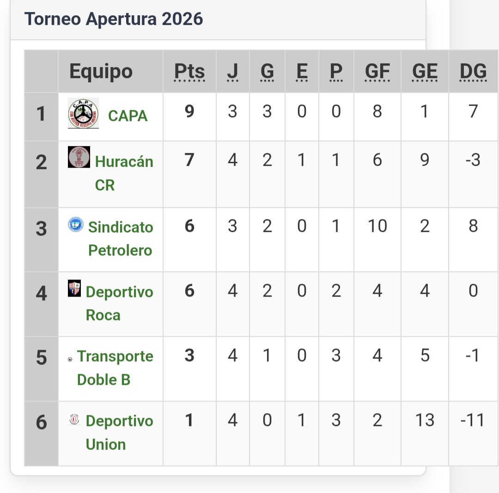Click the DG goal-difference column header
The width and height of the screenshot is (499, 493).
tap(473, 72)
